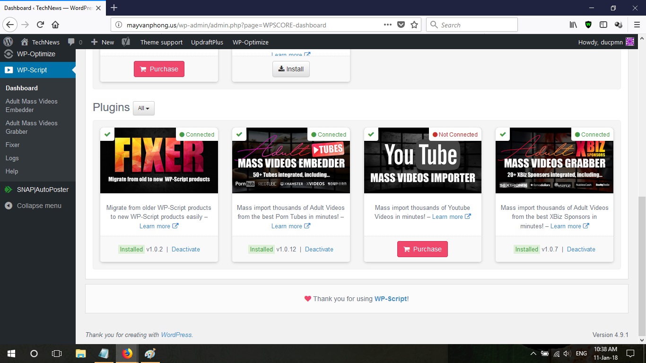Viewport: 646px width, 363px height.
Task: Open UpdraftPlus from the admin bar
Action: [x=207, y=42]
